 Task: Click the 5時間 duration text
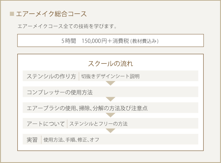coord(69,41)
